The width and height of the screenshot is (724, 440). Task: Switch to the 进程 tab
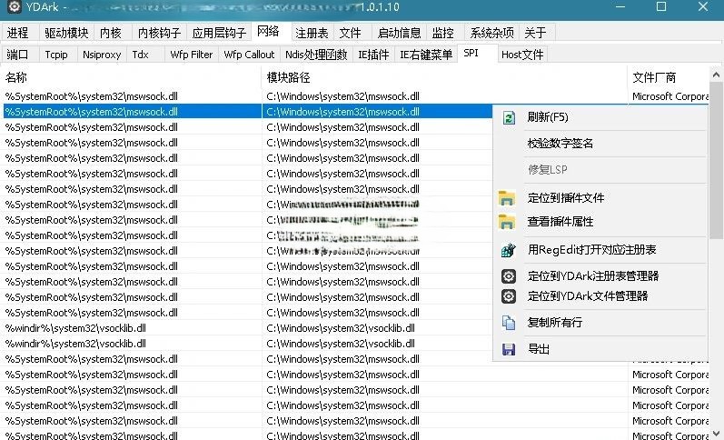click(x=18, y=33)
